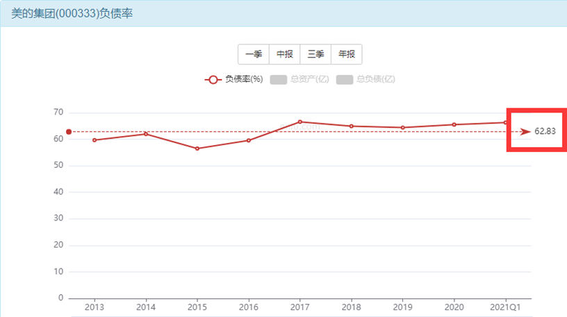The height and width of the screenshot is (317, 567).
Task: Click the 2016 x-axis label
Action: [x=249, y=307]
